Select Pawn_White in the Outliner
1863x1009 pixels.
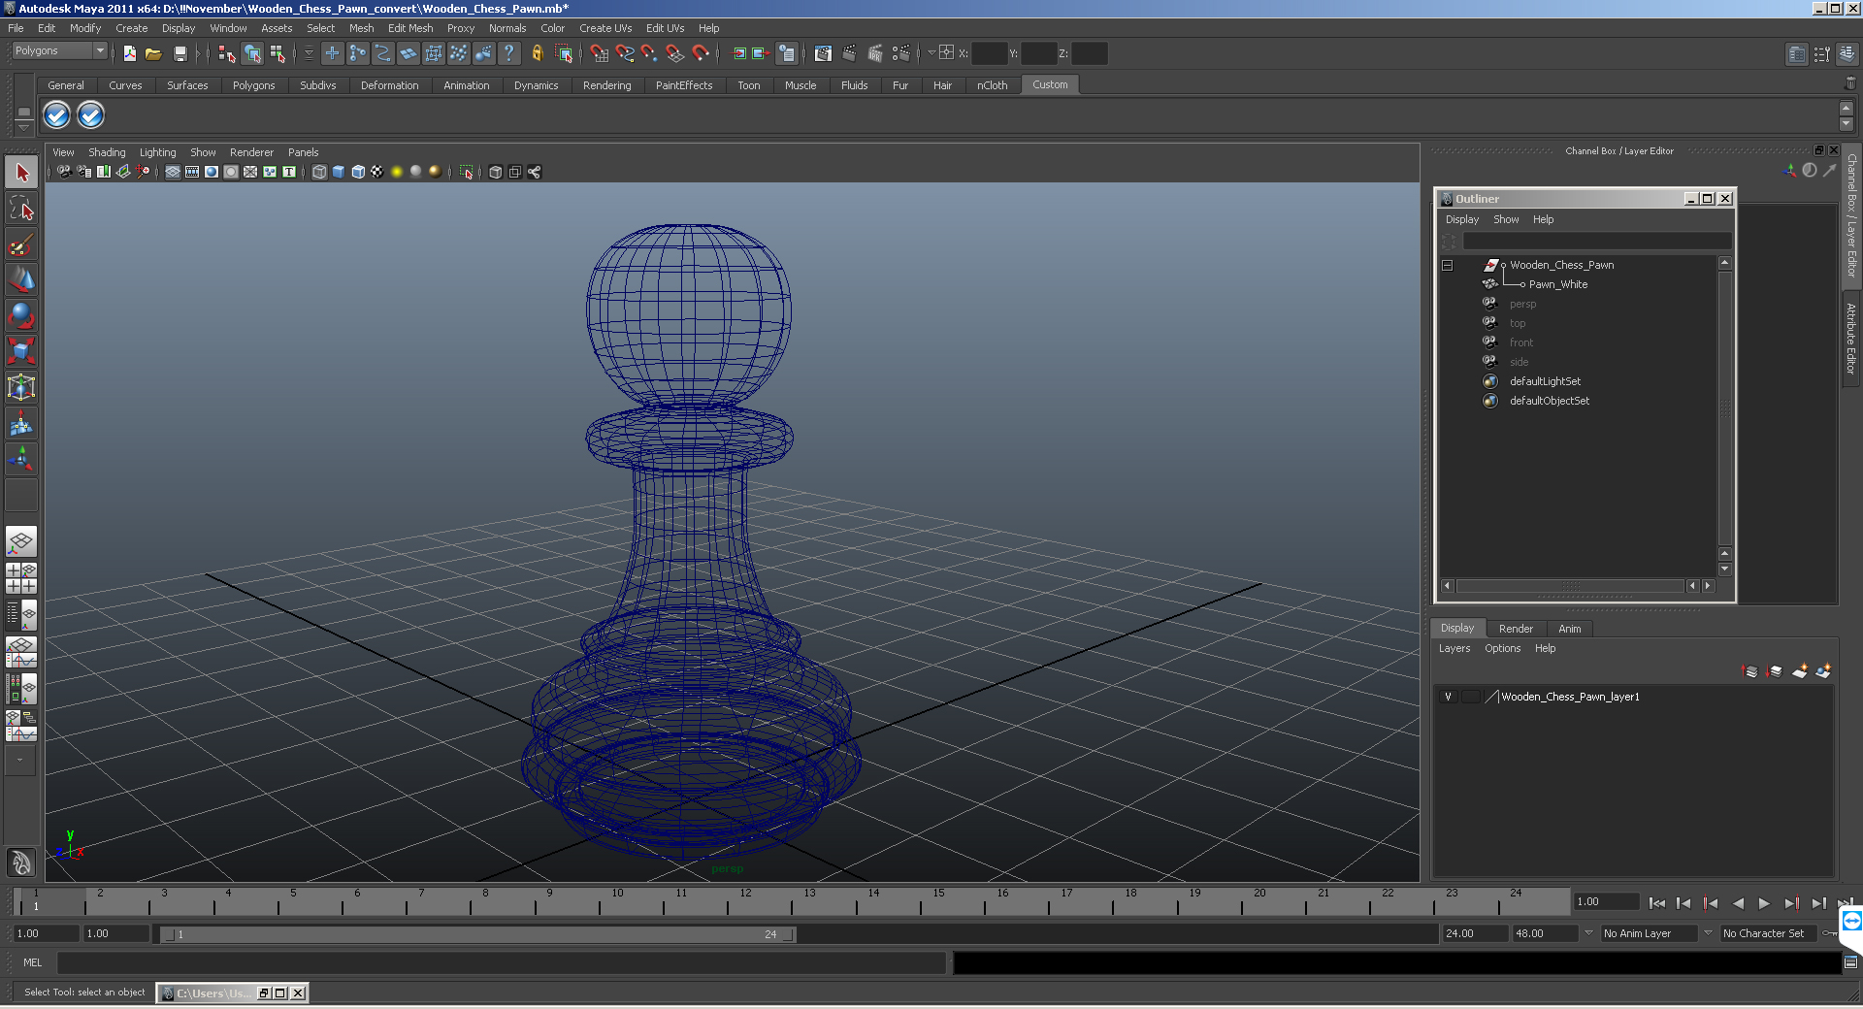pos(1558,284)
